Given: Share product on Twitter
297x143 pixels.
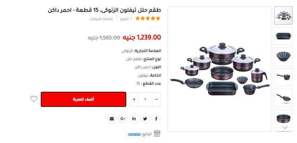Looking at the screenshot, I should click(x=145, y=119).
